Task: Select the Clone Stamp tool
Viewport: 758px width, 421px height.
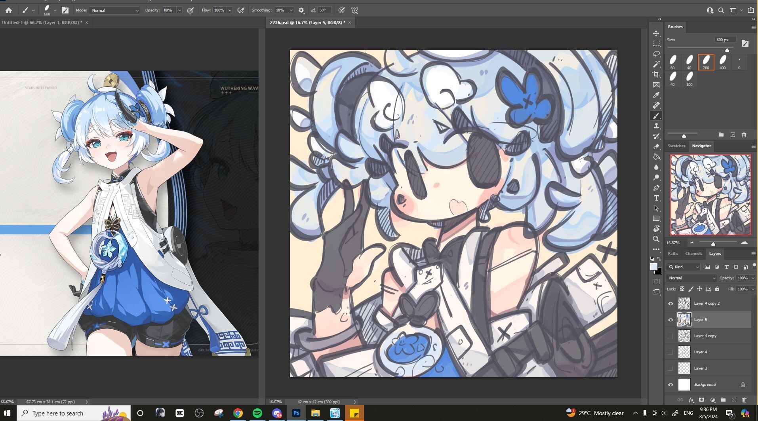Action: pyautogui.click(x=656, y=126)
